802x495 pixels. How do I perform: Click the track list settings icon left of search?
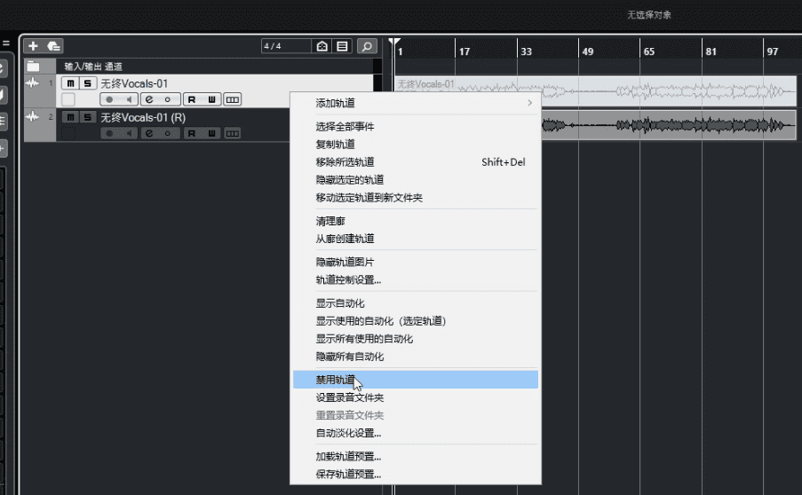(342, 46)
